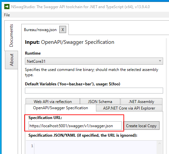
Task: Click the 'Specification JSON/YAML' label text
Action: (83, 135)
